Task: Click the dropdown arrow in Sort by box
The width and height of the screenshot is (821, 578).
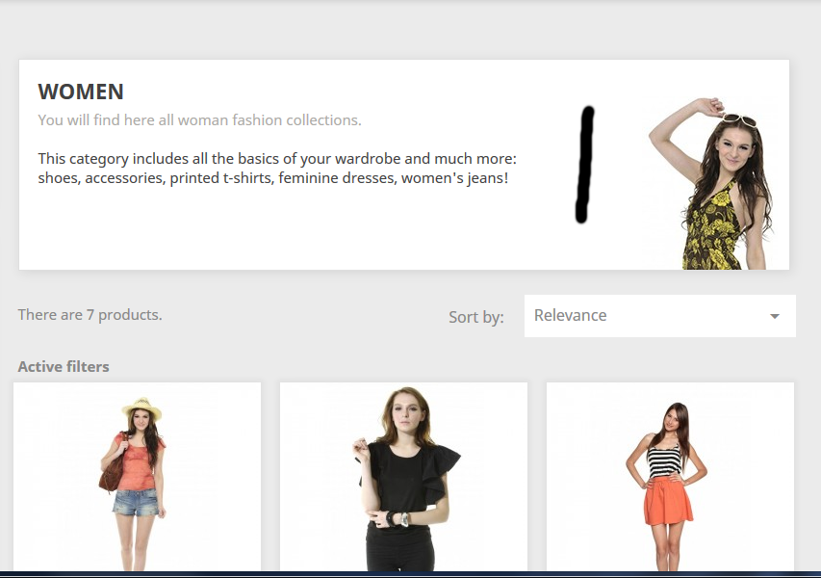Action: (775, 316)
